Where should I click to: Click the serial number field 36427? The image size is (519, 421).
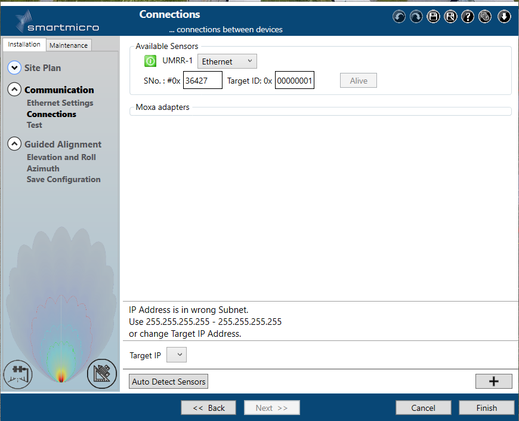tap(203, 80)
